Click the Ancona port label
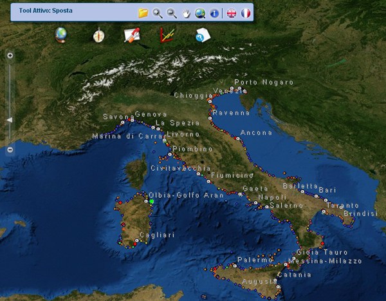The image size is (386, 301). 256,133
